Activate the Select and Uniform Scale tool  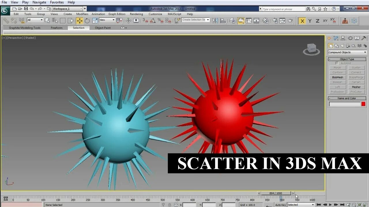pyautogui.click(x=95, y=21)
